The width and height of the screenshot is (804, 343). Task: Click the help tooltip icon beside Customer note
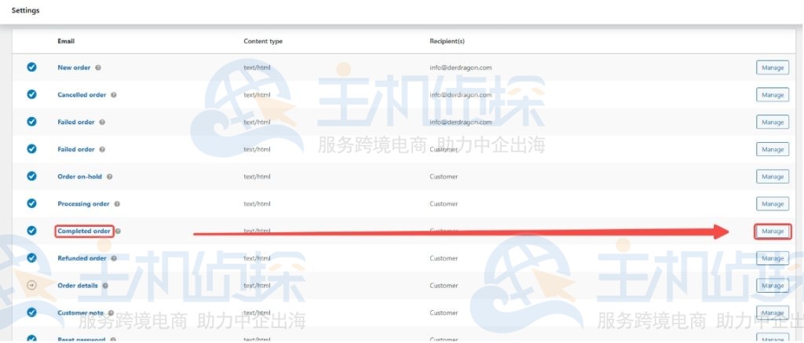click(x=111, y=312)
